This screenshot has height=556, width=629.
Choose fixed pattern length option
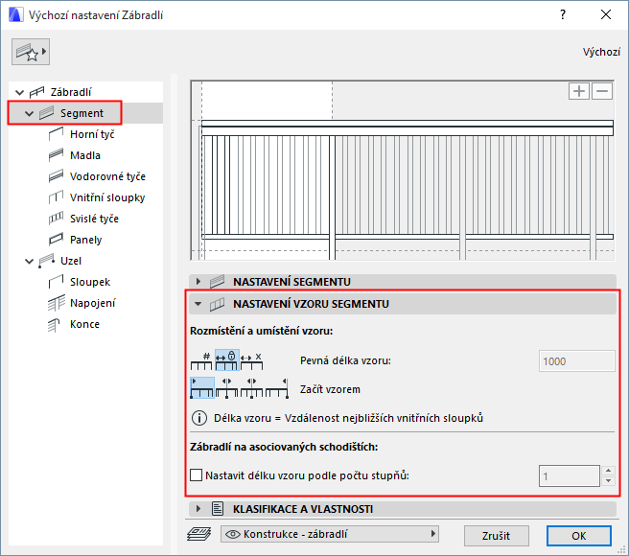pos(226,359)
